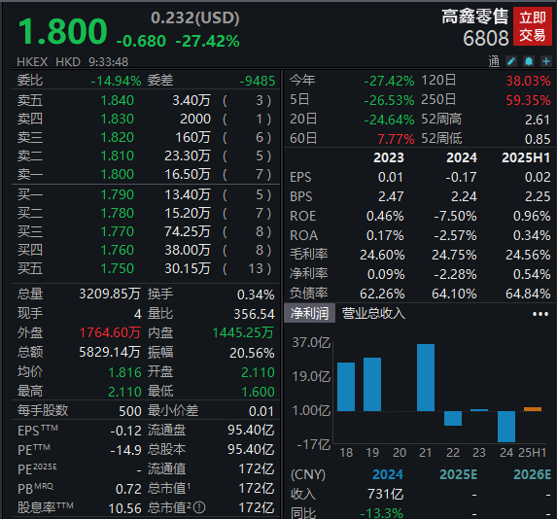The height and width of the screenshot is (519, 557).
Task: Click the 2024 negative profit bar
Action: click(x=506, y=427)
